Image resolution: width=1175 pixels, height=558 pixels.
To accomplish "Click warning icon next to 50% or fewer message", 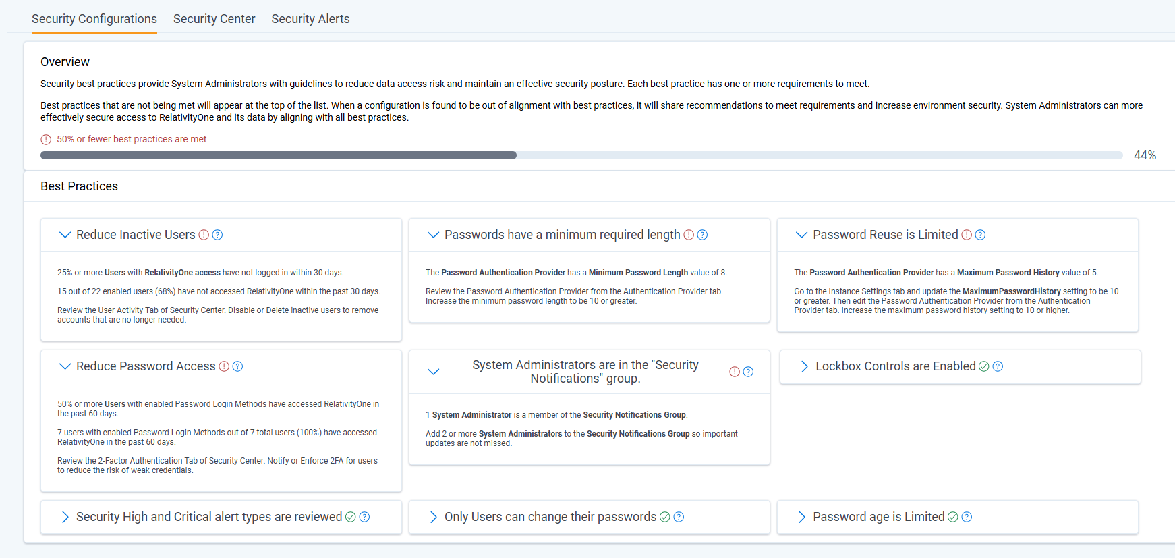I will [x=46, y=140].
